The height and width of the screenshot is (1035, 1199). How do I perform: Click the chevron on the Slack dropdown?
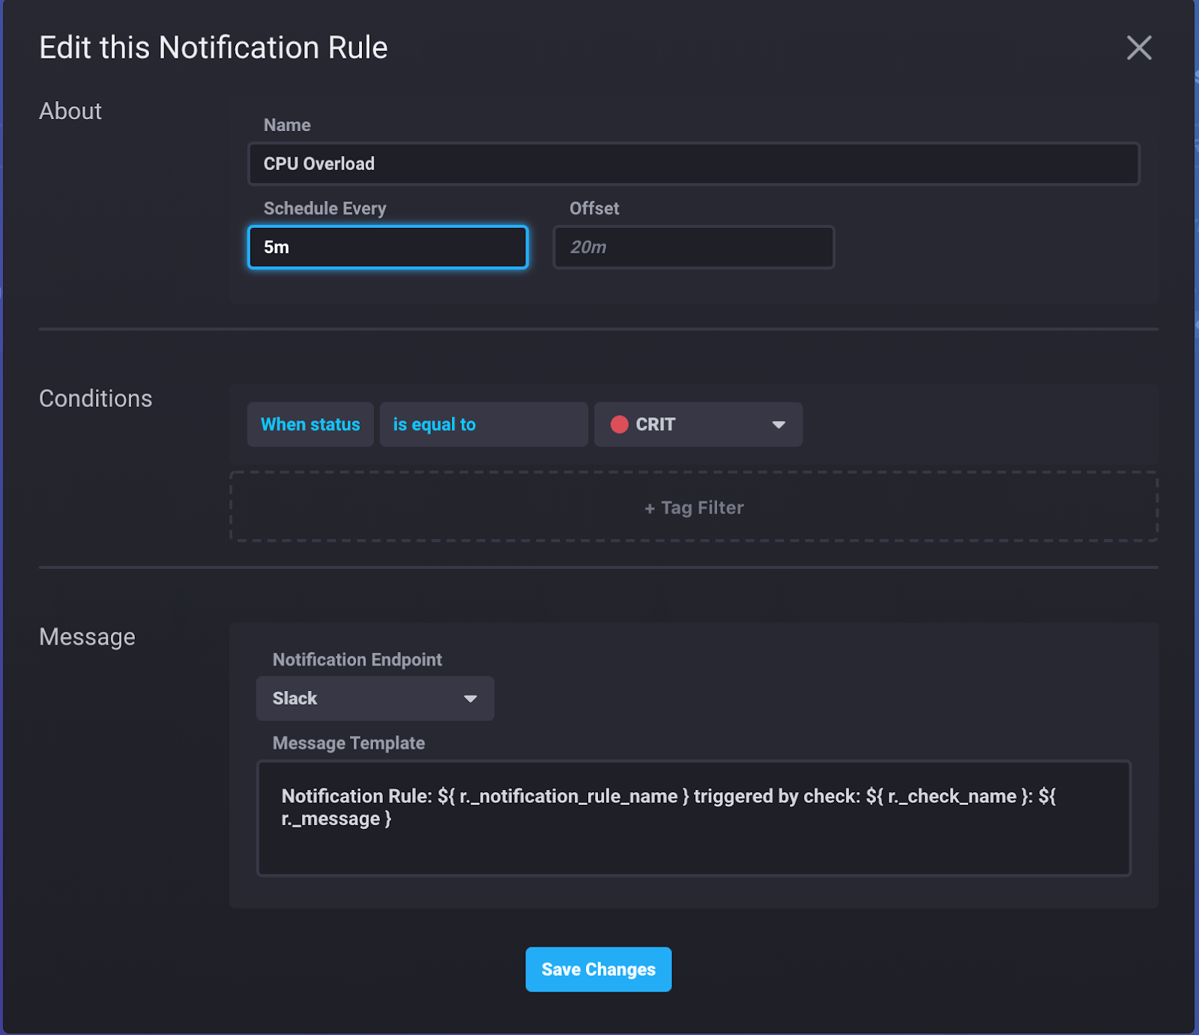click(471, 698)
